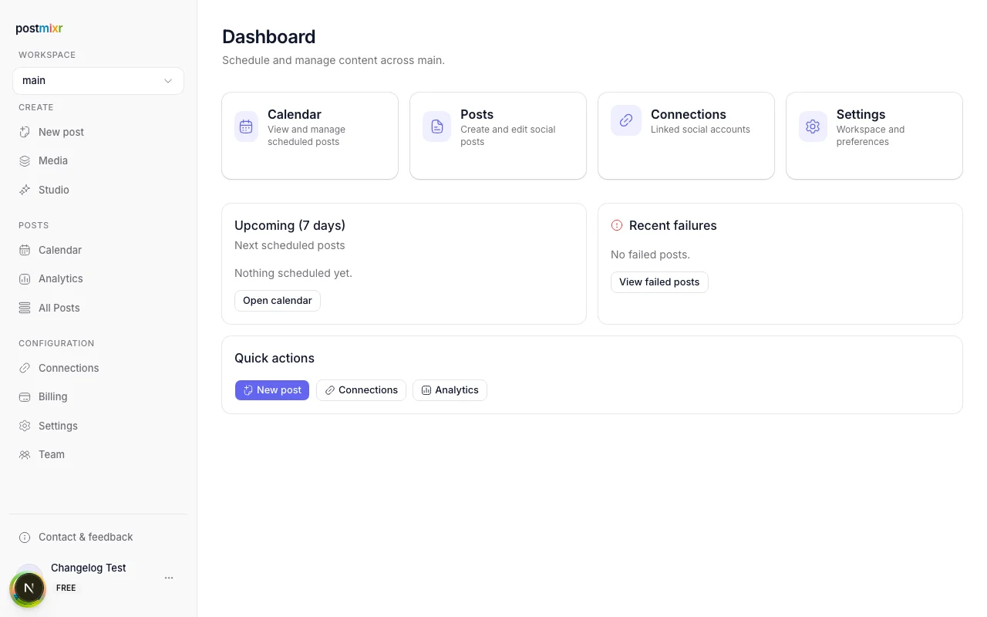Image resolution: width=987 pixels, height=617 pixels.
Task: Click the Dashboard page heading
Action: [269, 37]
